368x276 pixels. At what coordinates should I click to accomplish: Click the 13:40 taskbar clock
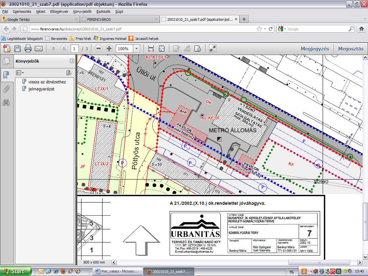coord(359,271)
